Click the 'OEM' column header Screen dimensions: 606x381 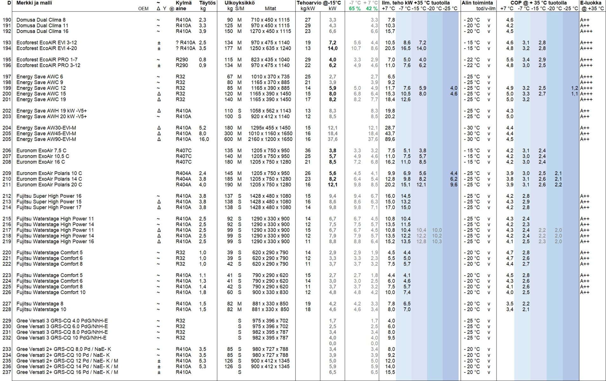(143, 9)
